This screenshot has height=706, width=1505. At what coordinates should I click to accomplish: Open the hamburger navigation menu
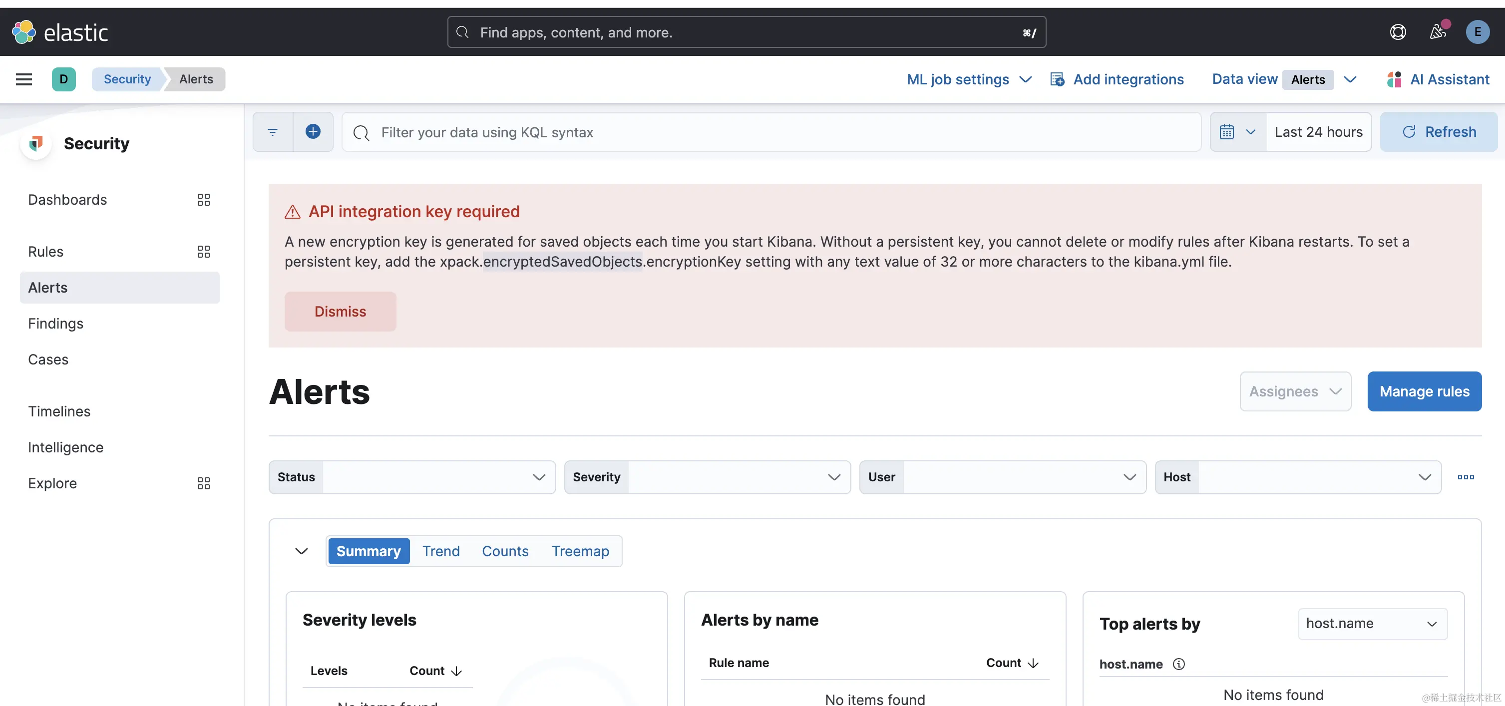[x=24, y=79]
